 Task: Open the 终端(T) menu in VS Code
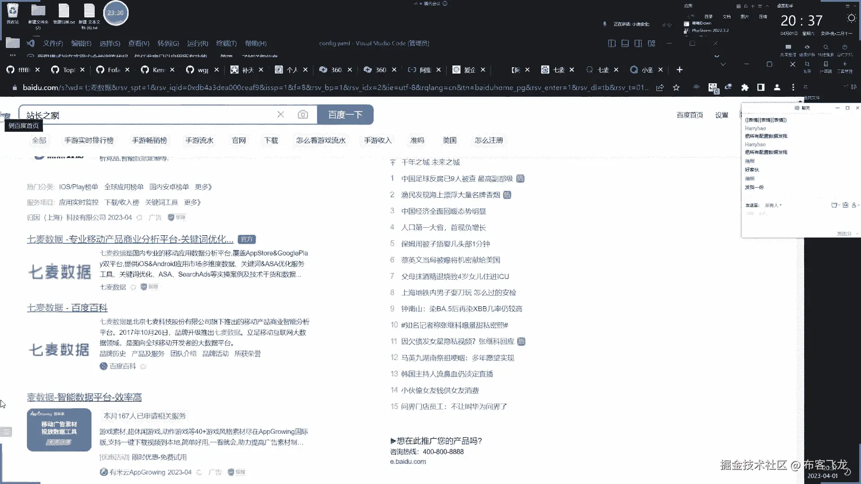pyautogui.click(x=226, y=43)
